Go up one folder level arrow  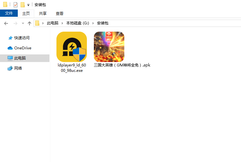(29, 23)
